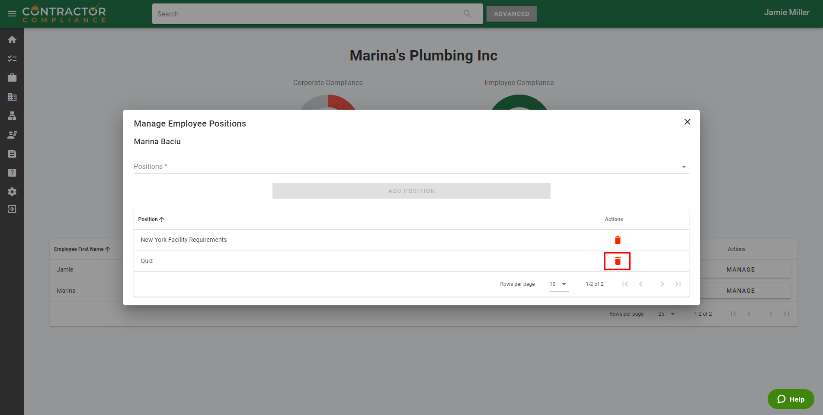Click the Advanced search button

click(x=511, y=14)
